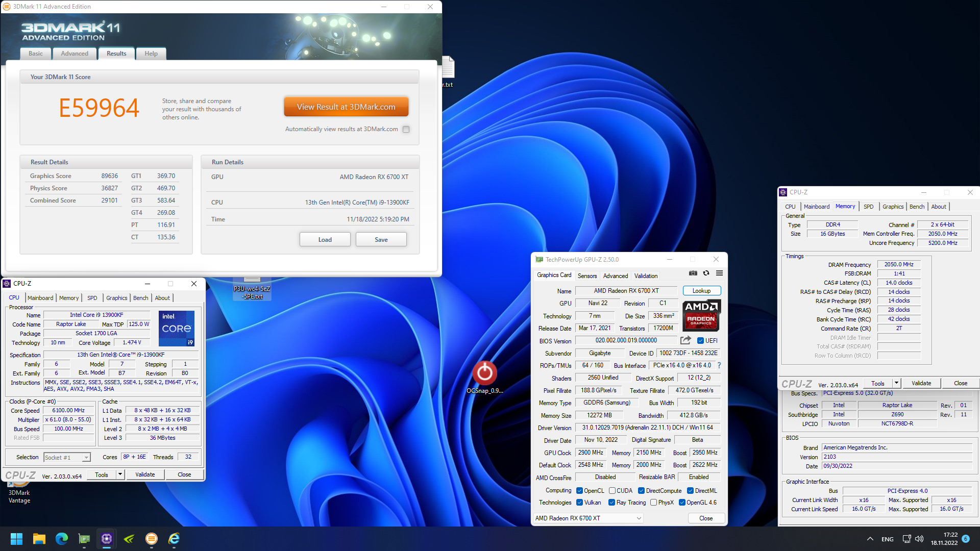Open the OCSnap desktop shortcut
The height and width of the screenshot is (551, 980).
pyautogui.click(x=484, y=378)
